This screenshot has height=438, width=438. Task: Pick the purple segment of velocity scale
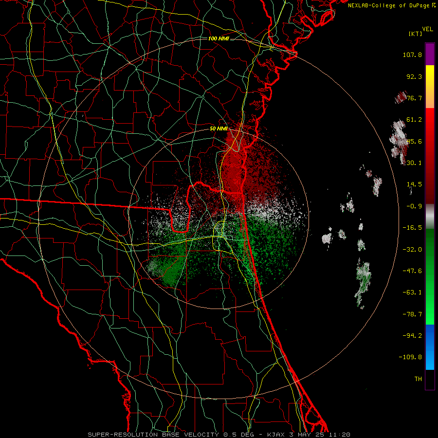pyautogui.click(x=430, y=54)
